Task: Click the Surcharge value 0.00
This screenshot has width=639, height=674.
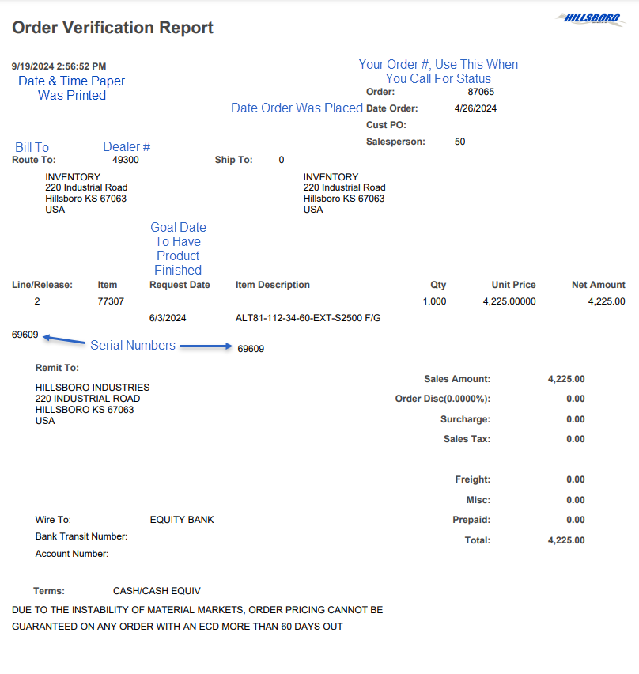Action: pos(576,419)
